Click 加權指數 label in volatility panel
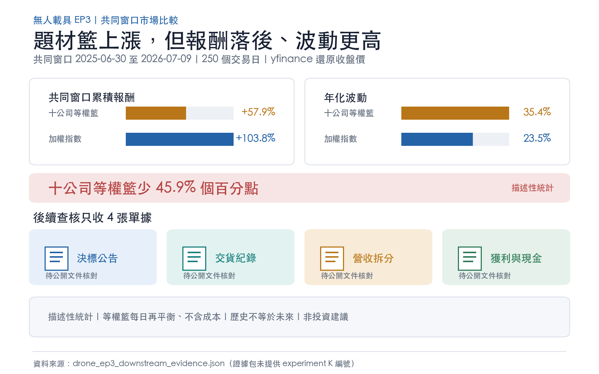The width and height of the screenshot is (599, 374). tap(341, 139)
